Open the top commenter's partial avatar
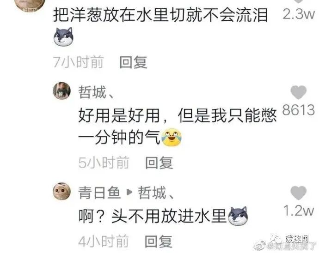This screenshot has width=319, height=253. (x=31, y=5)
